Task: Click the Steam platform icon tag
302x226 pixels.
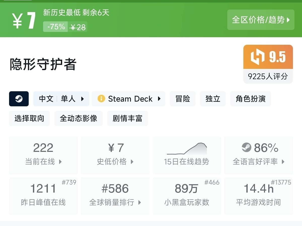Action: [x=19, y=99]
